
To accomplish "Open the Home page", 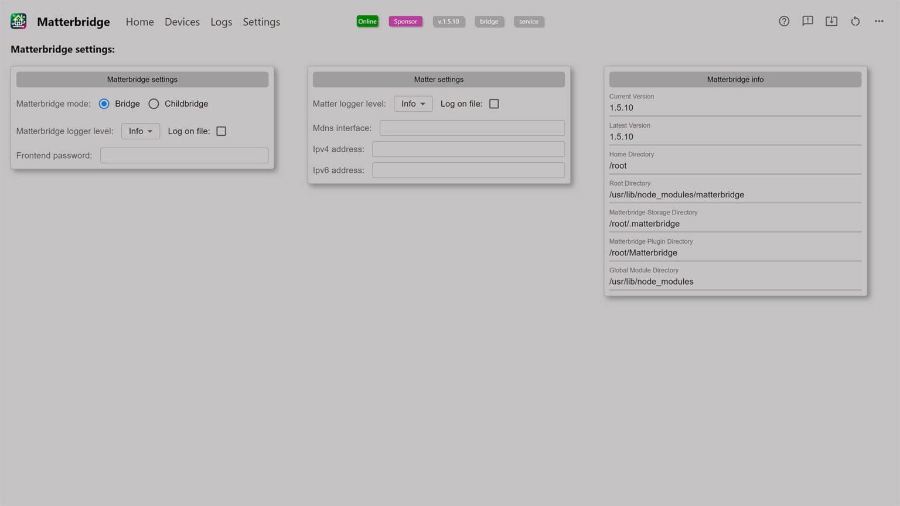I will 139,22.
